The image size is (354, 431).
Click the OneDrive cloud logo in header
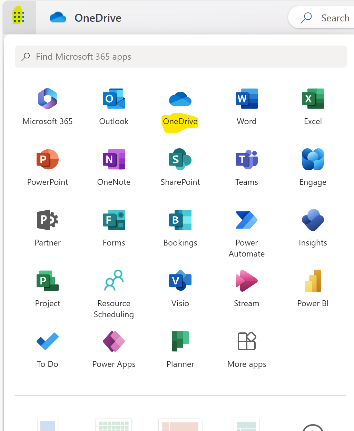pos(58,17)
